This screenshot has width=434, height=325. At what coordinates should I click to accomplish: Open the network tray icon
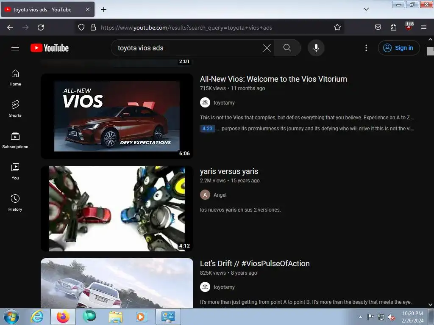[381, 317]
